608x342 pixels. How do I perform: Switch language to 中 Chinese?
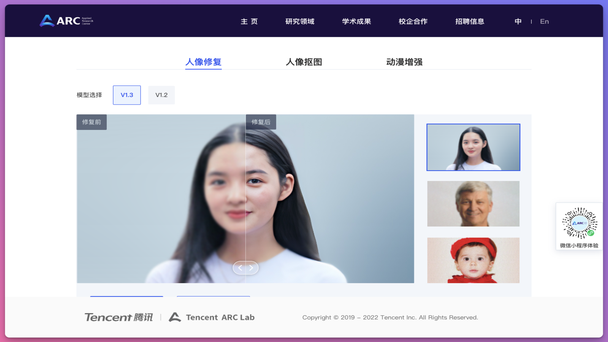pos(518,22)
